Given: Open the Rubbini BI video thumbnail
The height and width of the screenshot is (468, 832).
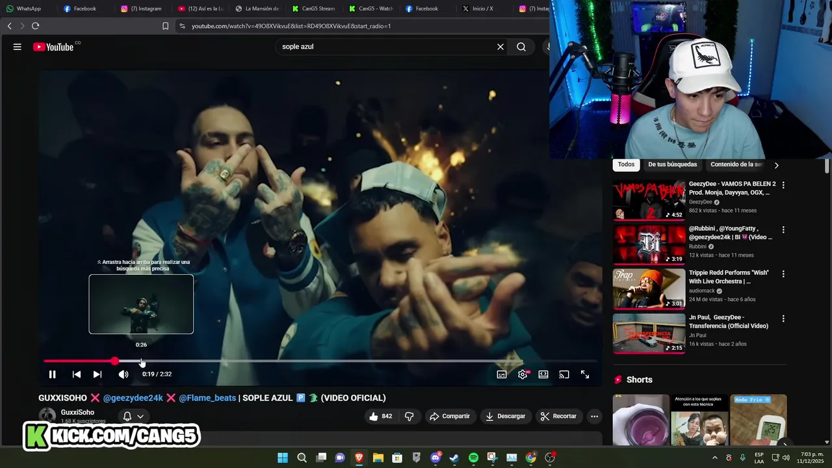Looking at the screenshot, I should 649,244.
